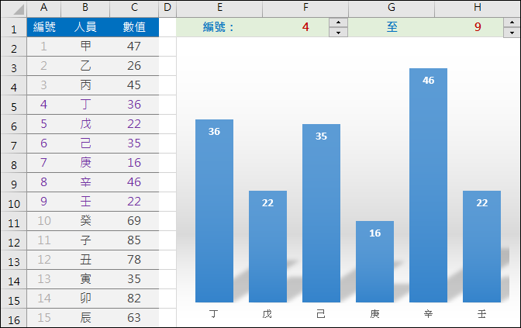Screen dimensions: 521x328
Task: Click the chart bar labeled 己
Action: [x=321, y=213]
